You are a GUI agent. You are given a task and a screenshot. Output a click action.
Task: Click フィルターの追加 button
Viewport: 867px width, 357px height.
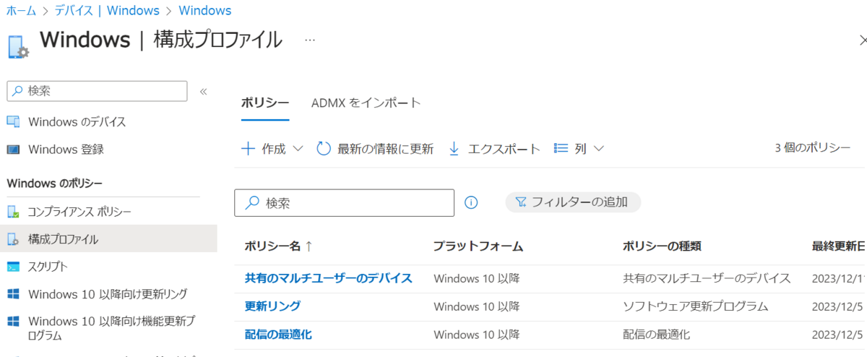coord(573,202)
